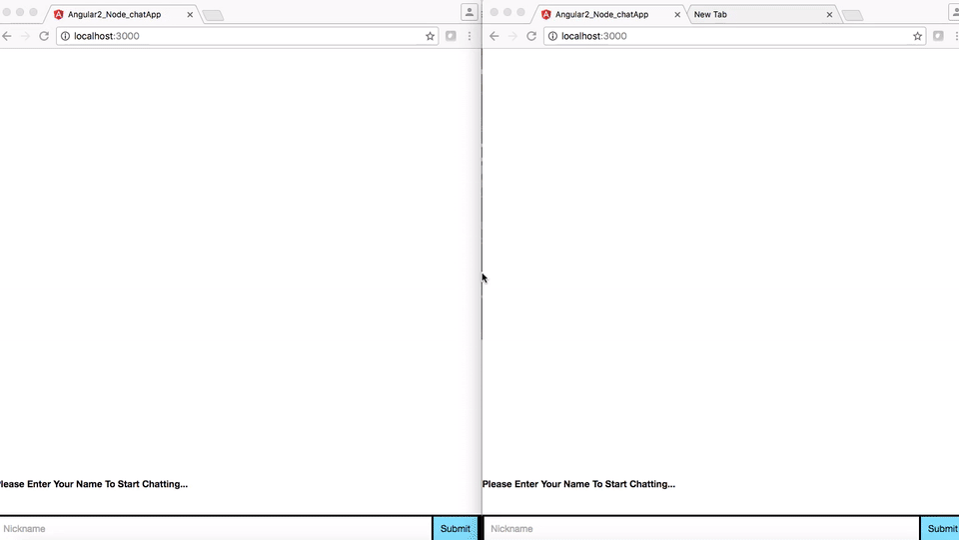This screenshot has width=959, height=540.
Task: Submit the nickname in the right window
Action: pyautogui.click(x=941, y=528)
